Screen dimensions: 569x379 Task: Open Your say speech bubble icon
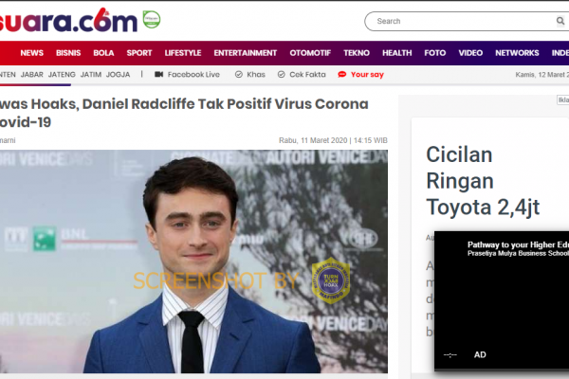point(341,74)
